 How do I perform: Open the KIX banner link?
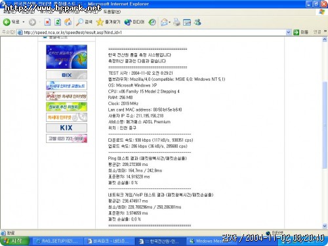pos(66,128)
